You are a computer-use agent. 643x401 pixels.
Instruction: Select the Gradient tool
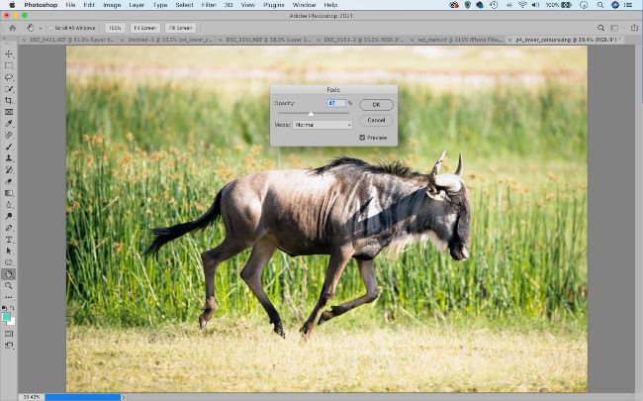tap(9, 193)
